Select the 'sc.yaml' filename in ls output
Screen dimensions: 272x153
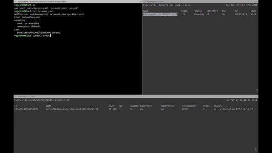click(x=74, y=8)
